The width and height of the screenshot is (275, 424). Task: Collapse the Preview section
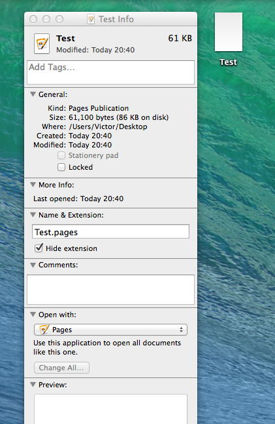(x=33, y=385)
